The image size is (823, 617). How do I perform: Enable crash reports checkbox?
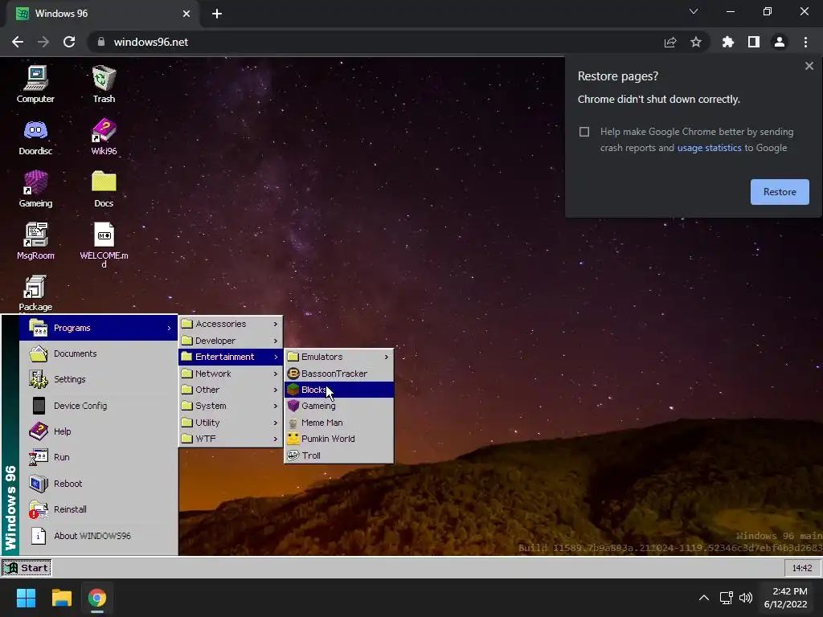(x=584, y=132)
